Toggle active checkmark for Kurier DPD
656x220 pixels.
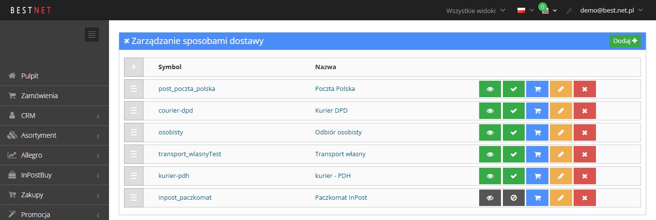tap(514, 111)
